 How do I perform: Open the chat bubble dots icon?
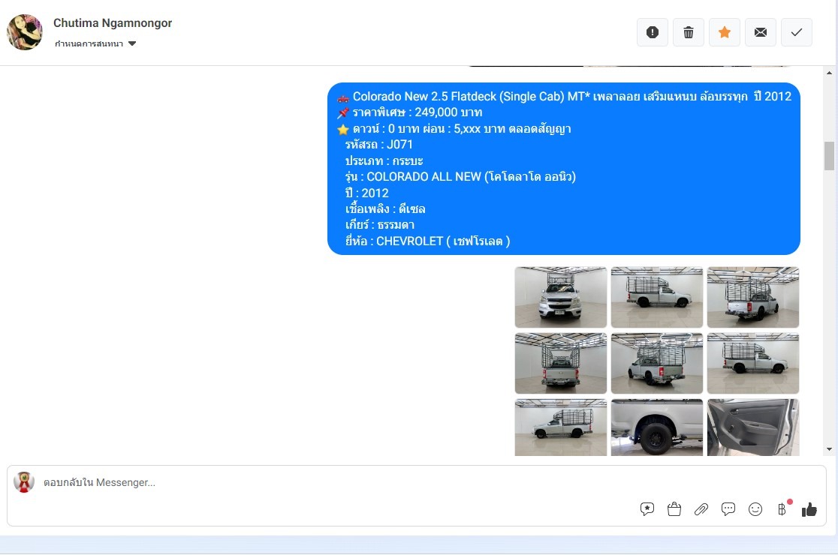(x=728, y=509)
